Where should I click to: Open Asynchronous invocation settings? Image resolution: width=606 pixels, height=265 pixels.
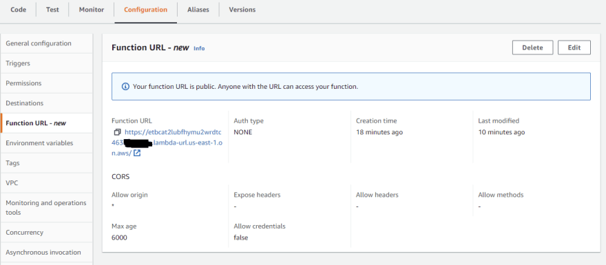(46, 252)
